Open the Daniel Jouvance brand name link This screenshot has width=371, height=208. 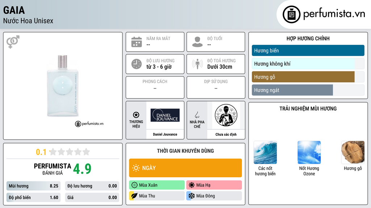[165, 134]
